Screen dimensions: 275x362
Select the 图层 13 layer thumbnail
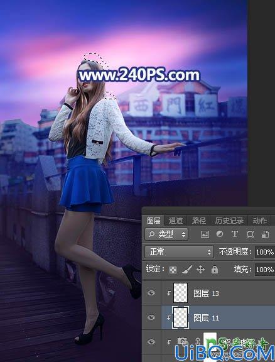click(x=180, y=293)
